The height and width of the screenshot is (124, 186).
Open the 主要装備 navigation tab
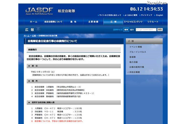[x=93, y=22]
